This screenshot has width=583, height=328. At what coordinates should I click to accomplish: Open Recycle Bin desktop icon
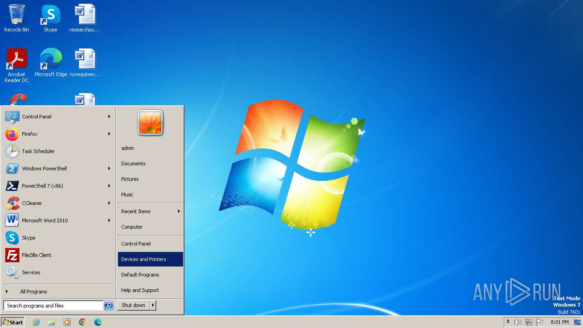click(16, 18)
